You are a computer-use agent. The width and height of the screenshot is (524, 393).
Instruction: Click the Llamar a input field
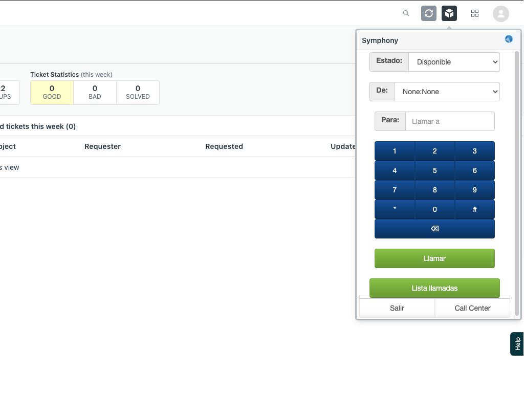449,121
